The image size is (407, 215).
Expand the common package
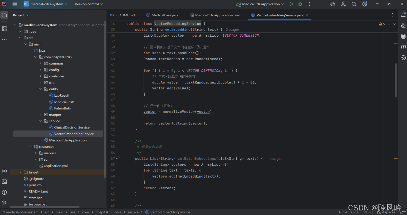pyautogui.click(x=40, y=63)
